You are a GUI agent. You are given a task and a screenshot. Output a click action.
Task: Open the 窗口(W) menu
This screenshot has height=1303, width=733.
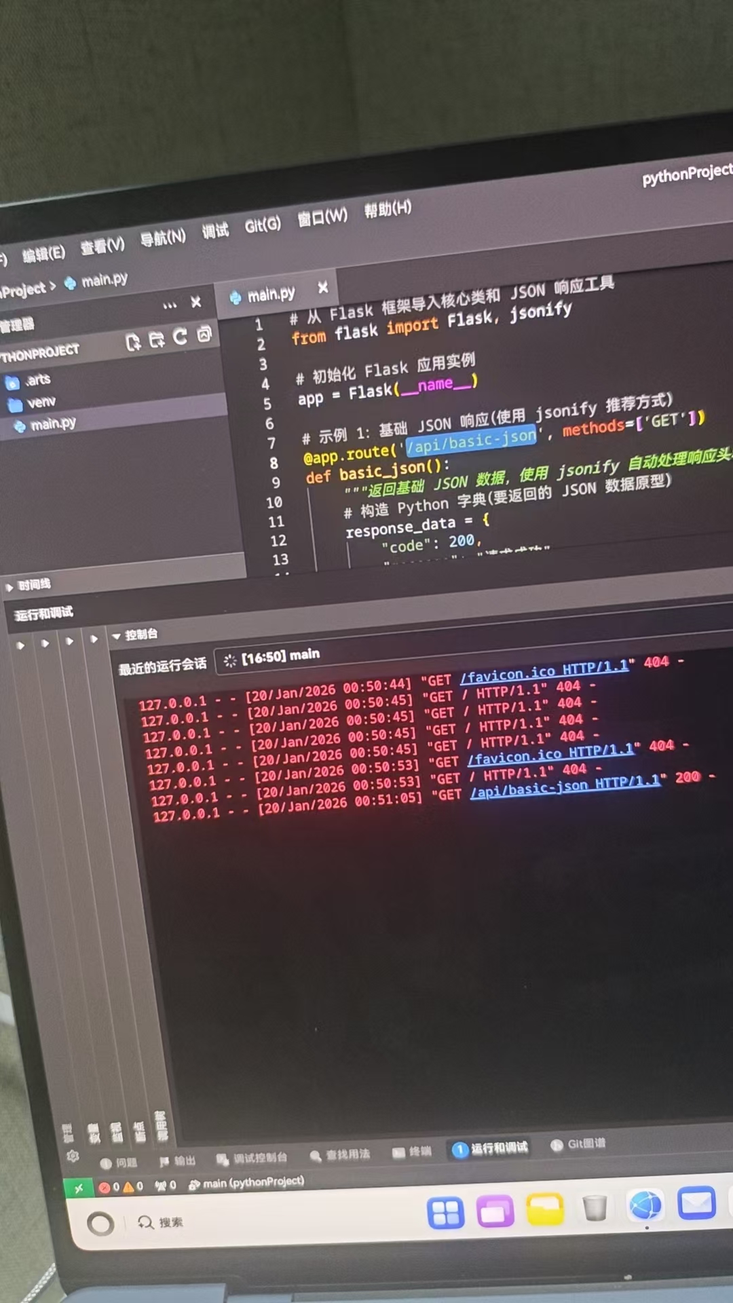point(322,217)
